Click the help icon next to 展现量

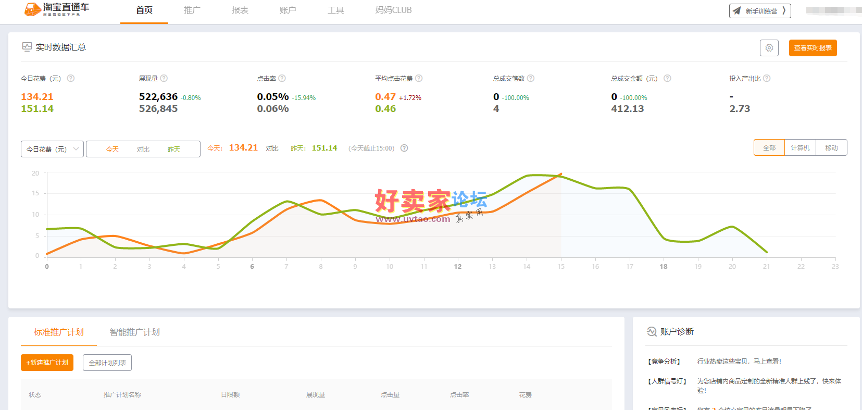click(x=164, y=78)
